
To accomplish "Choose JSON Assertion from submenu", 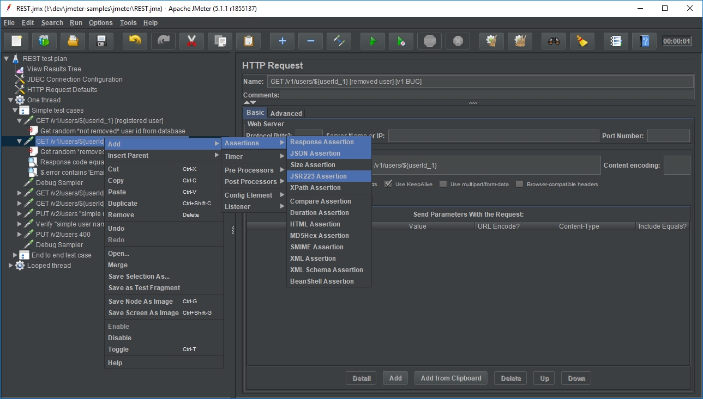I will pos(329,154).
